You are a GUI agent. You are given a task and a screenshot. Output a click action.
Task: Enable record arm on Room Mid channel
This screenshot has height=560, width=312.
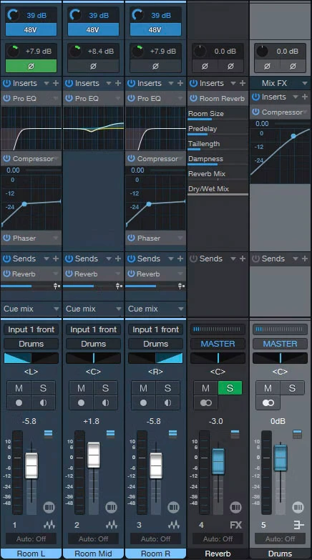[x=81, y=403]
